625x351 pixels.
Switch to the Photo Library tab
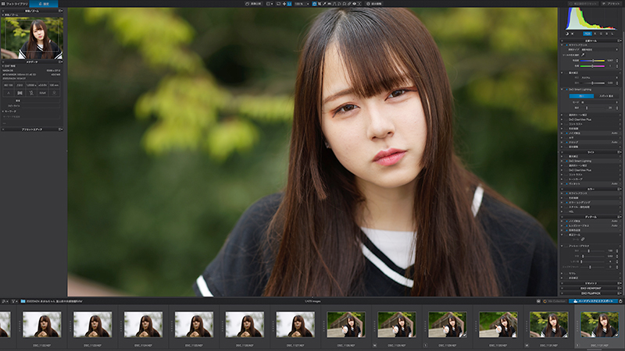point(14,4)
